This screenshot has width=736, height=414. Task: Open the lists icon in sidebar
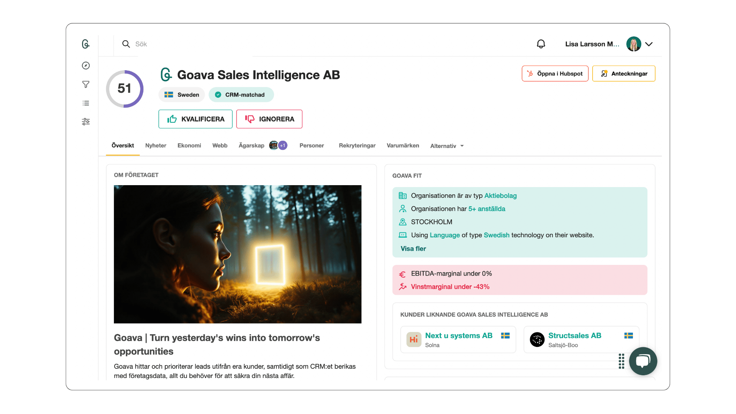point(86,103)
